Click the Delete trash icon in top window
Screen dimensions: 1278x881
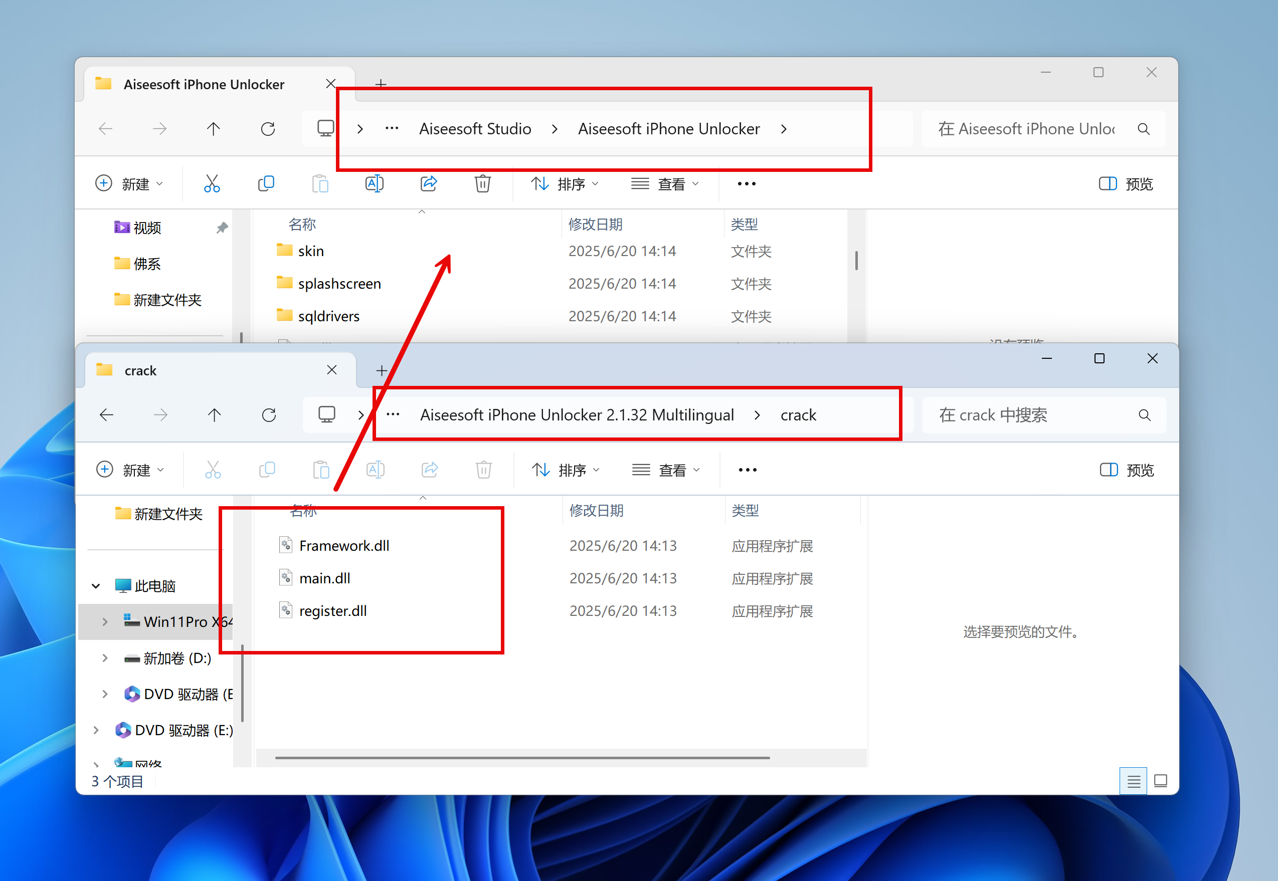483,183
